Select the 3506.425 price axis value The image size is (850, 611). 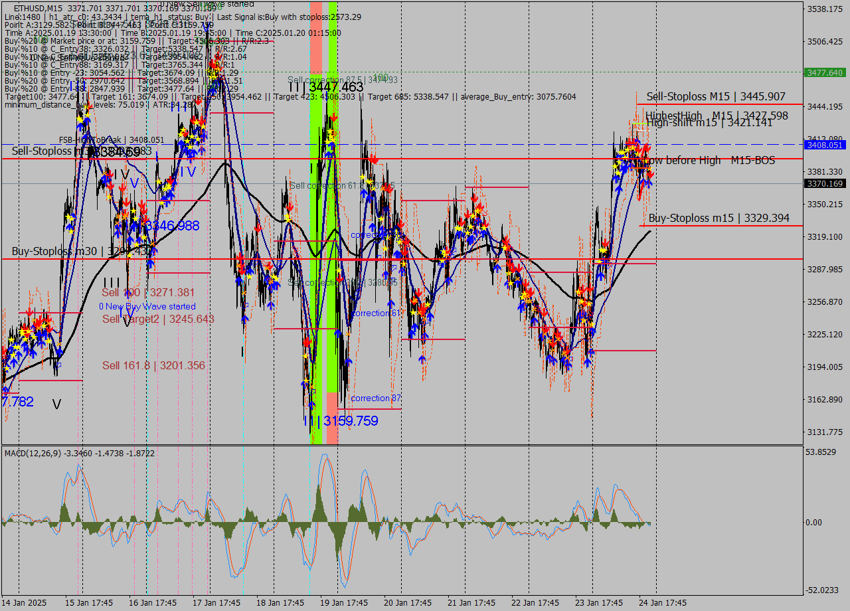824,42
